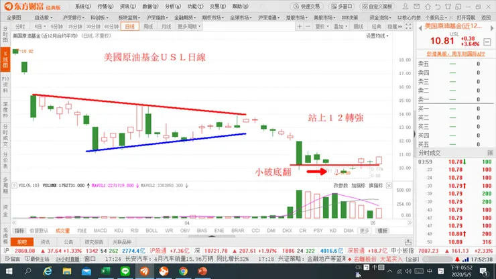Show next stock with right arrow beside stock name

(x=492, y=28)
